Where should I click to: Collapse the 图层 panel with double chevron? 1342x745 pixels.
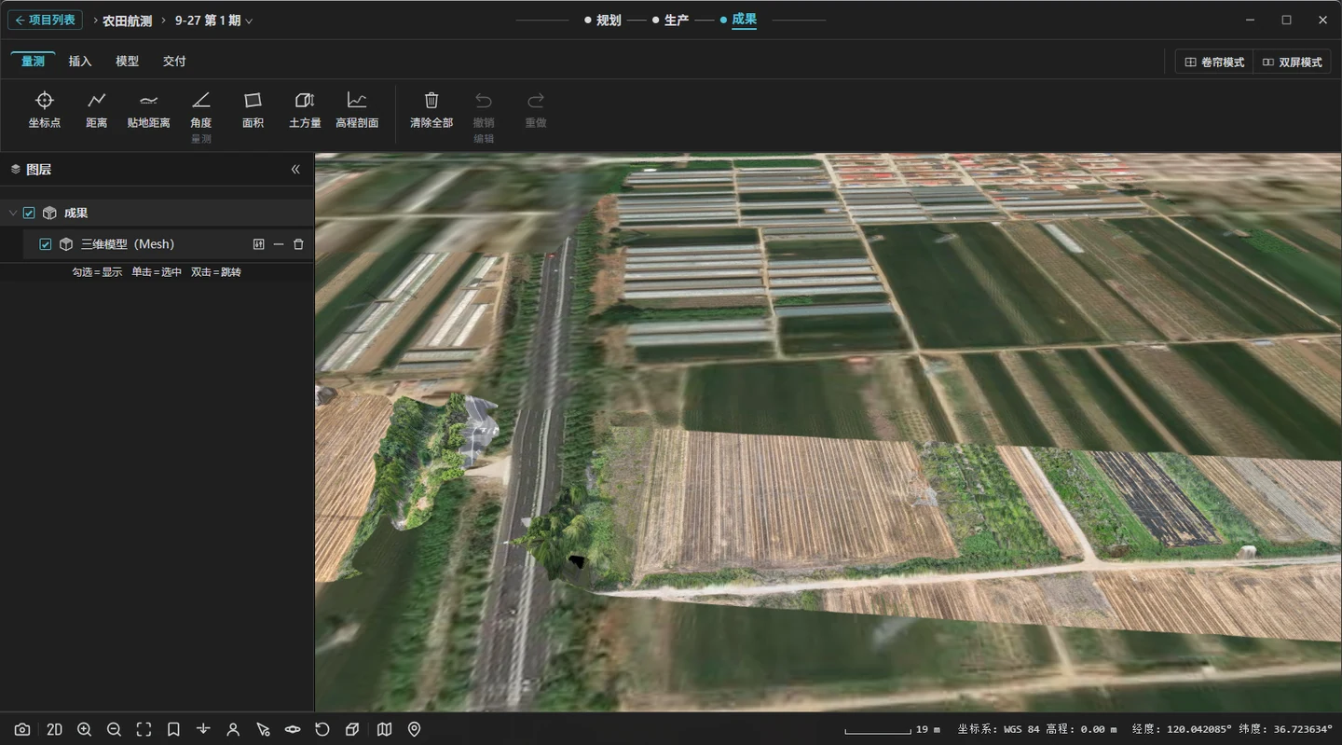(x=295, y=170)
